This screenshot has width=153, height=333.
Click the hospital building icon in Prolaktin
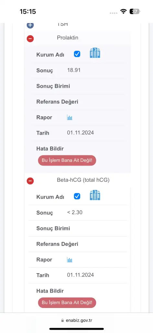pyautogui.click(x=95, y=53)
